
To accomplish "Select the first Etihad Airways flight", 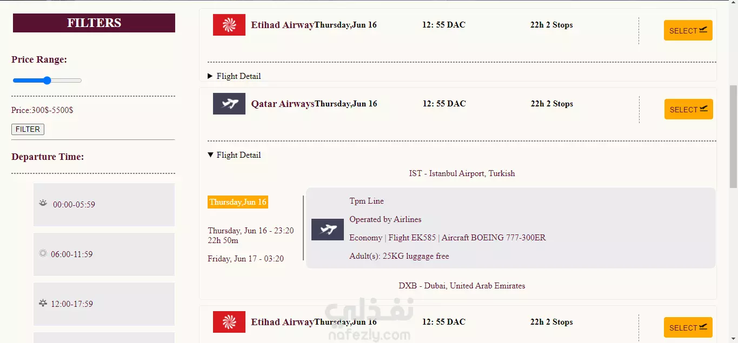I will 688,30.
